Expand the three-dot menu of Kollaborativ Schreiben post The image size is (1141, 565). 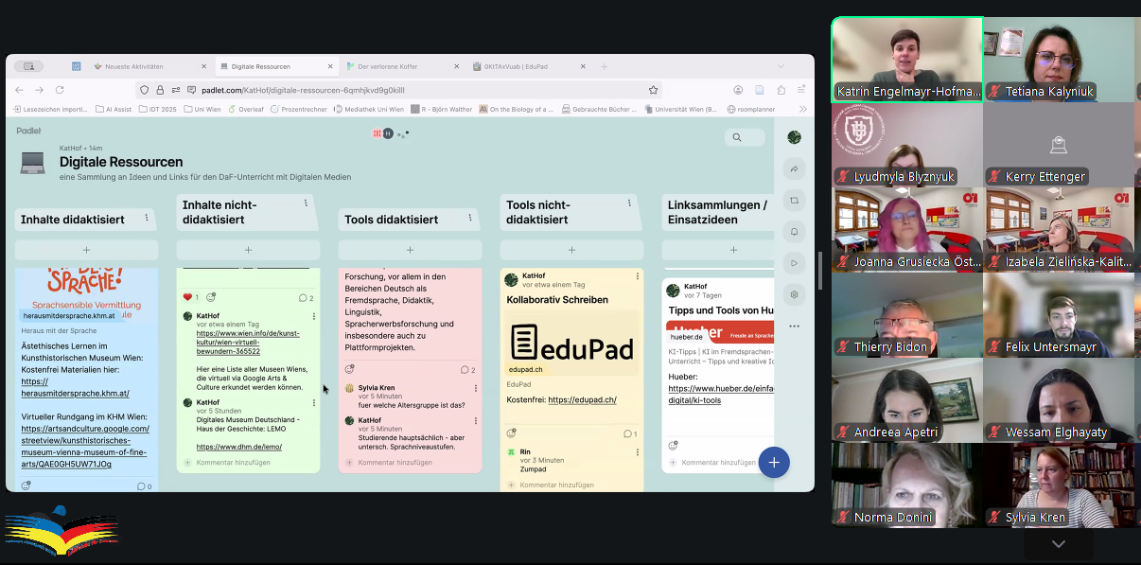click(x=637, y=277)
